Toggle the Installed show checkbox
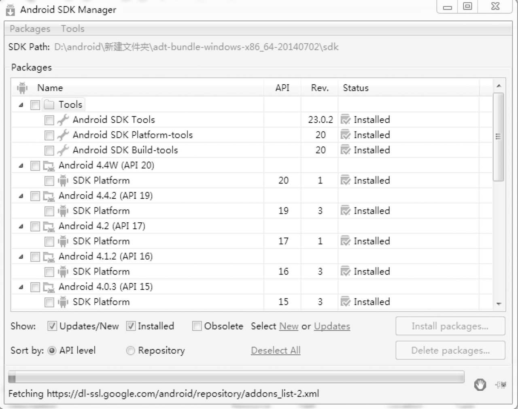Screen dimensions: 518x409 click(131, 326)
